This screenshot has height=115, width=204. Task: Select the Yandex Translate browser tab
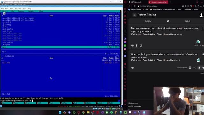tap(158, 2)
